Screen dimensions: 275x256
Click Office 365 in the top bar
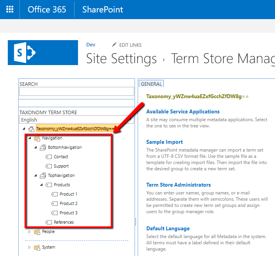(47, 9)
